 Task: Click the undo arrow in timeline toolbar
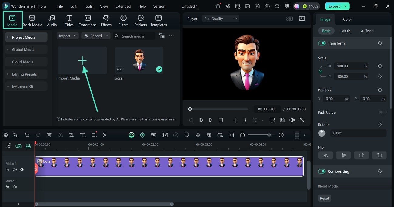(x=27, y=135)
